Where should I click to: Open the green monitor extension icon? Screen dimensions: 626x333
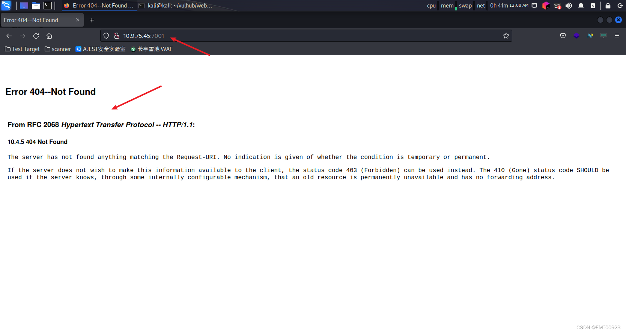click(603, 36)
